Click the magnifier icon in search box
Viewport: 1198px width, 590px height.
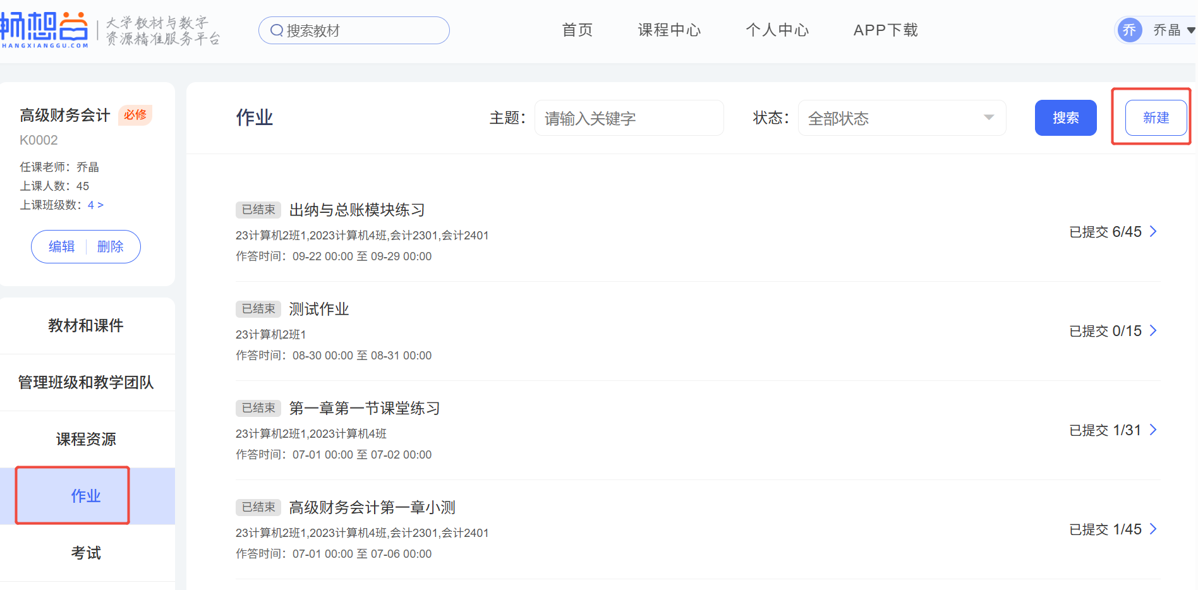pyautogui.click(x=276, y=30)
